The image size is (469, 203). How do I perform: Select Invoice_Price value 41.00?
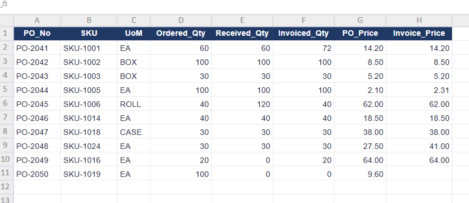[419, 146]
